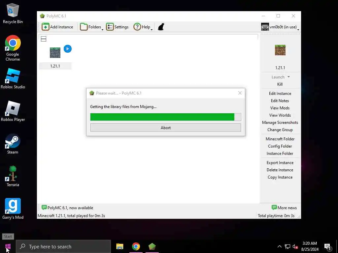Open Chrome from the taskbar
This screenshot has height=253, width=338.
(136, 246)
